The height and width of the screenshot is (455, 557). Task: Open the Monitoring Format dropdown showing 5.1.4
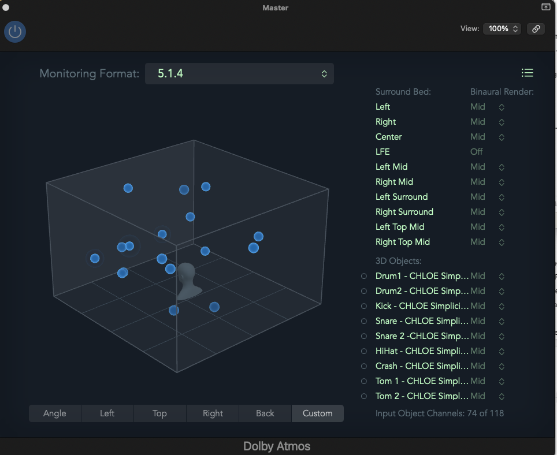(x=240, y=73)
